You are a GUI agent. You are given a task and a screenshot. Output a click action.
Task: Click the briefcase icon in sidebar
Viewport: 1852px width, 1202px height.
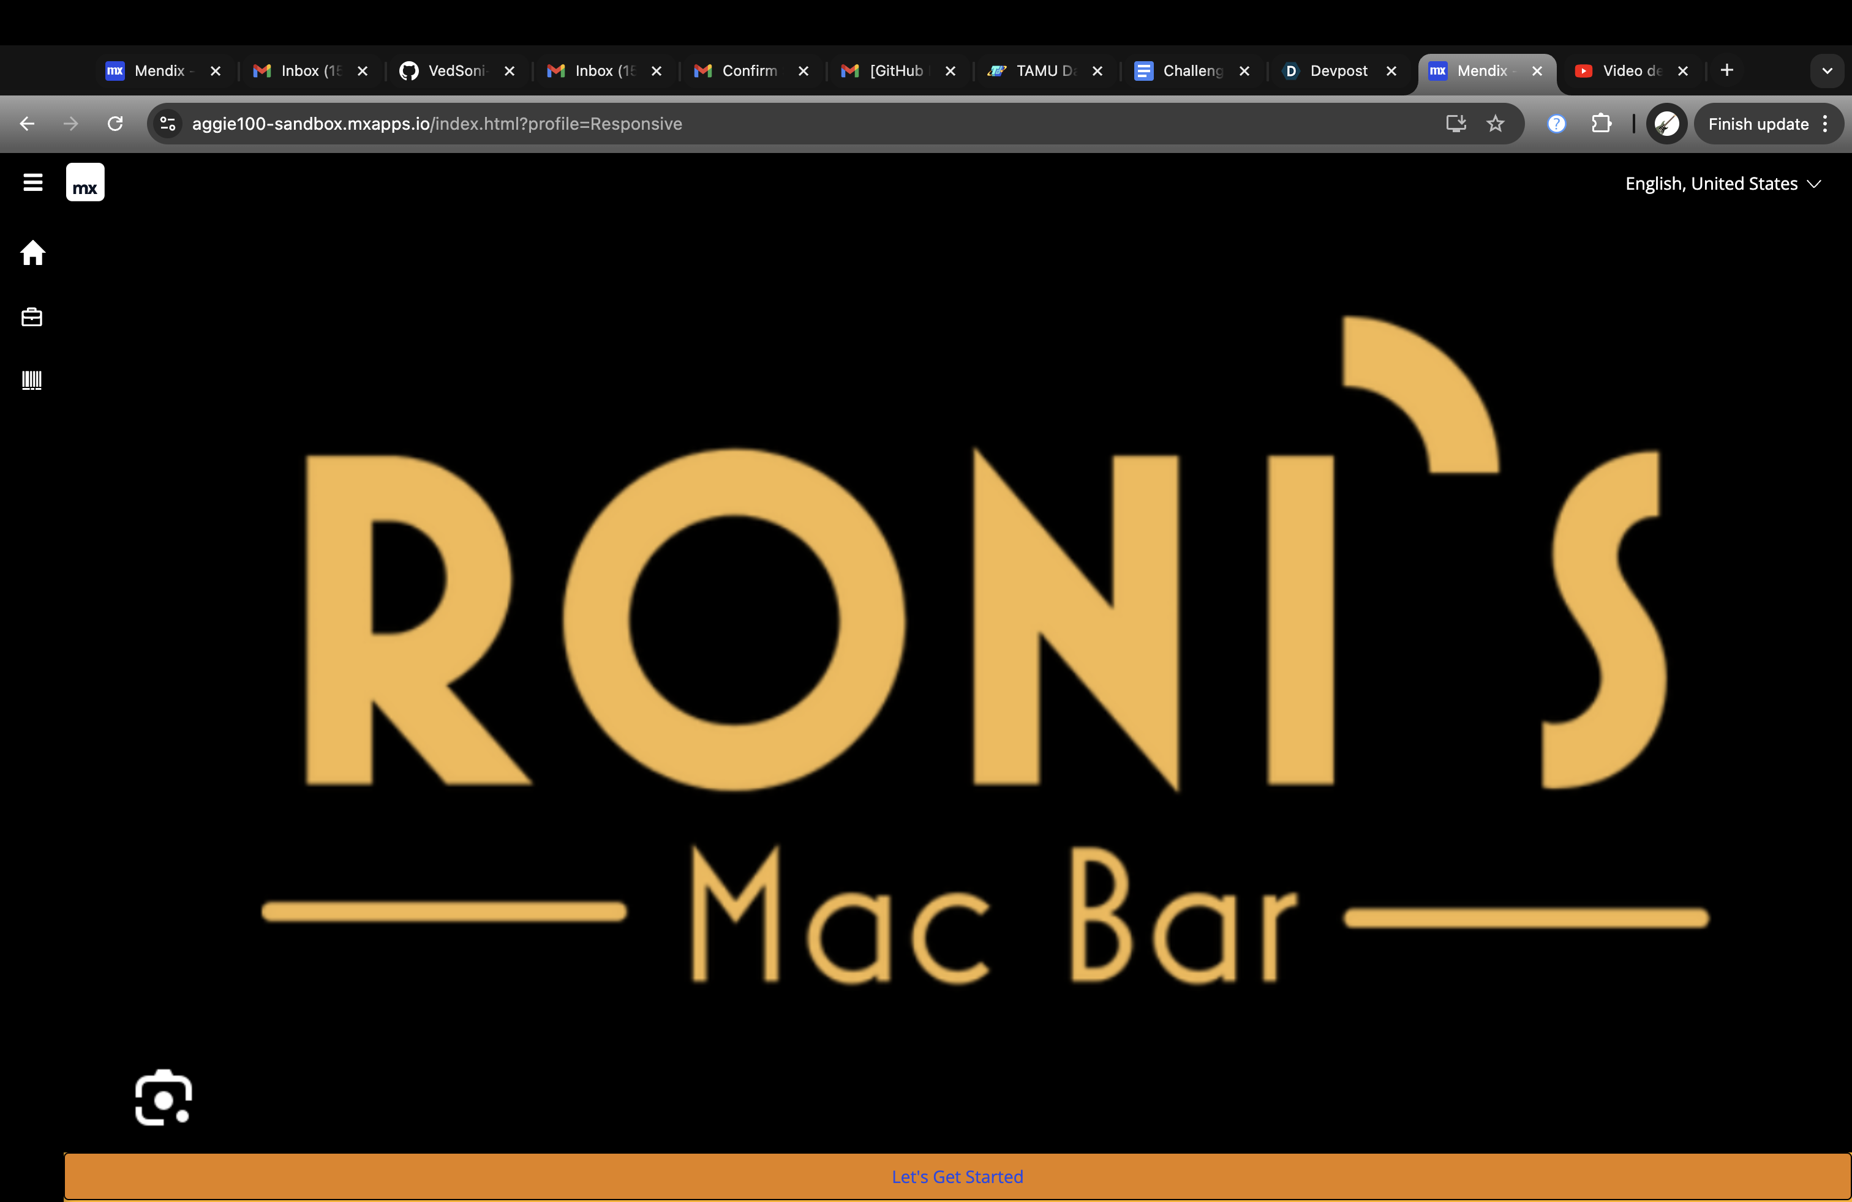[32, 317]
